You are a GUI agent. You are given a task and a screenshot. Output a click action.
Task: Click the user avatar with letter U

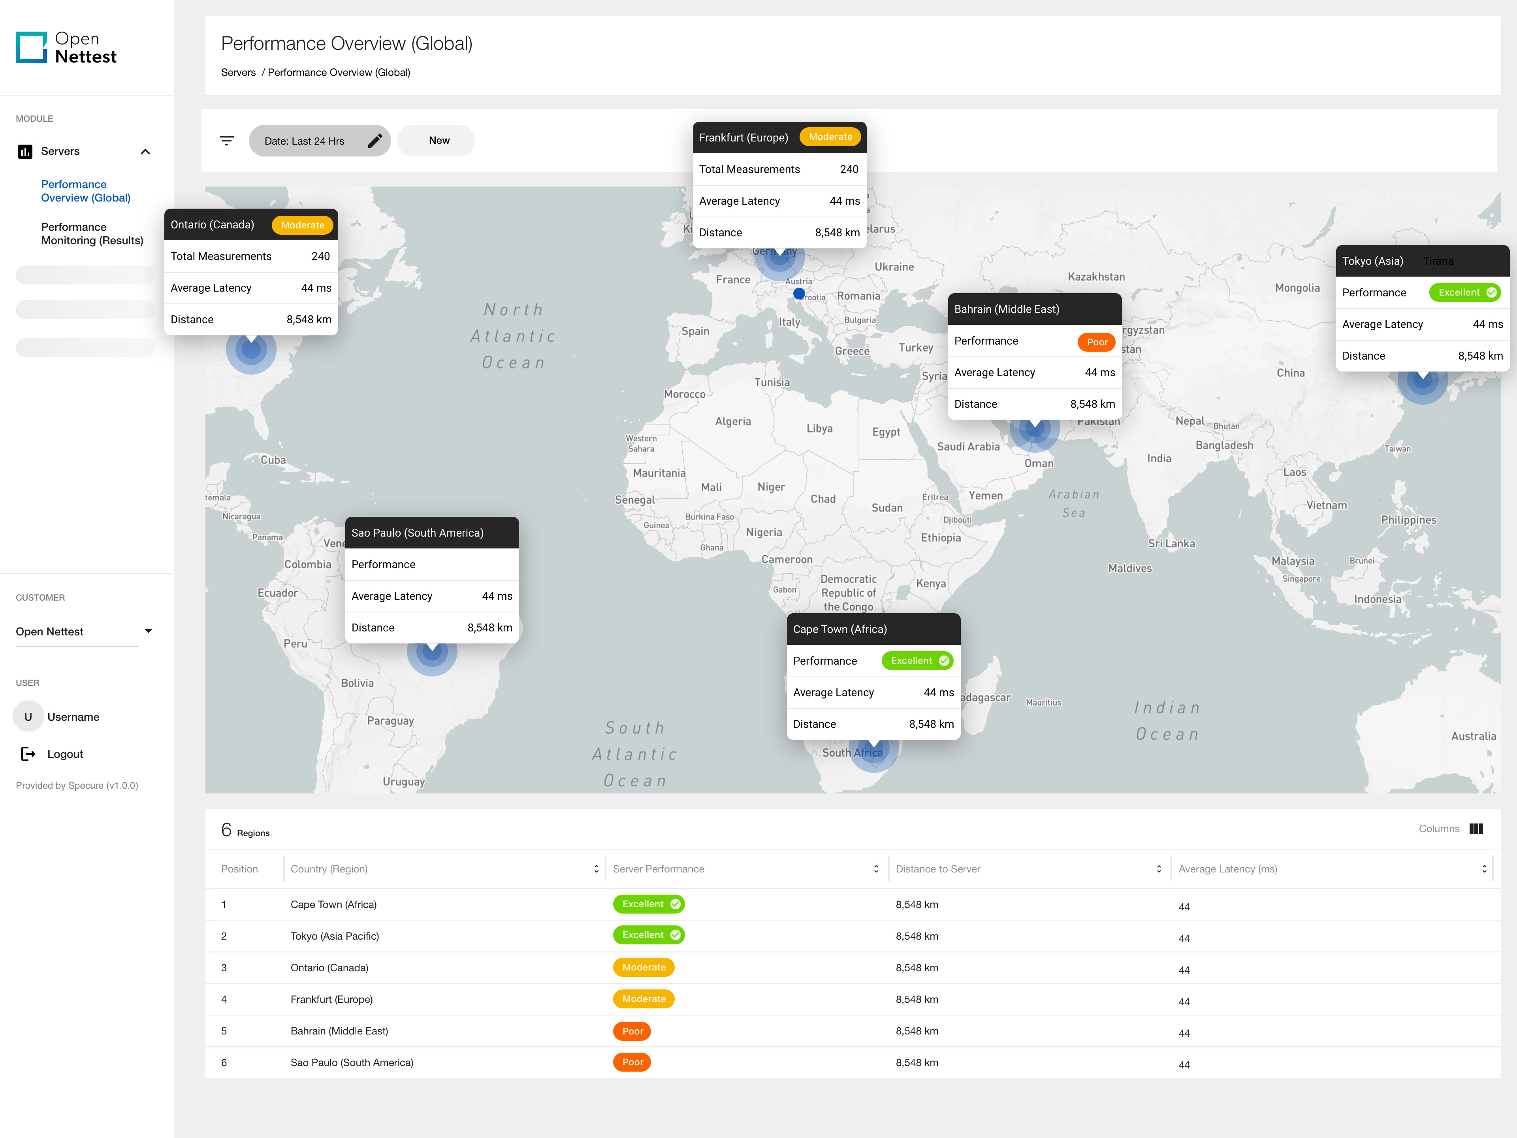28,717
